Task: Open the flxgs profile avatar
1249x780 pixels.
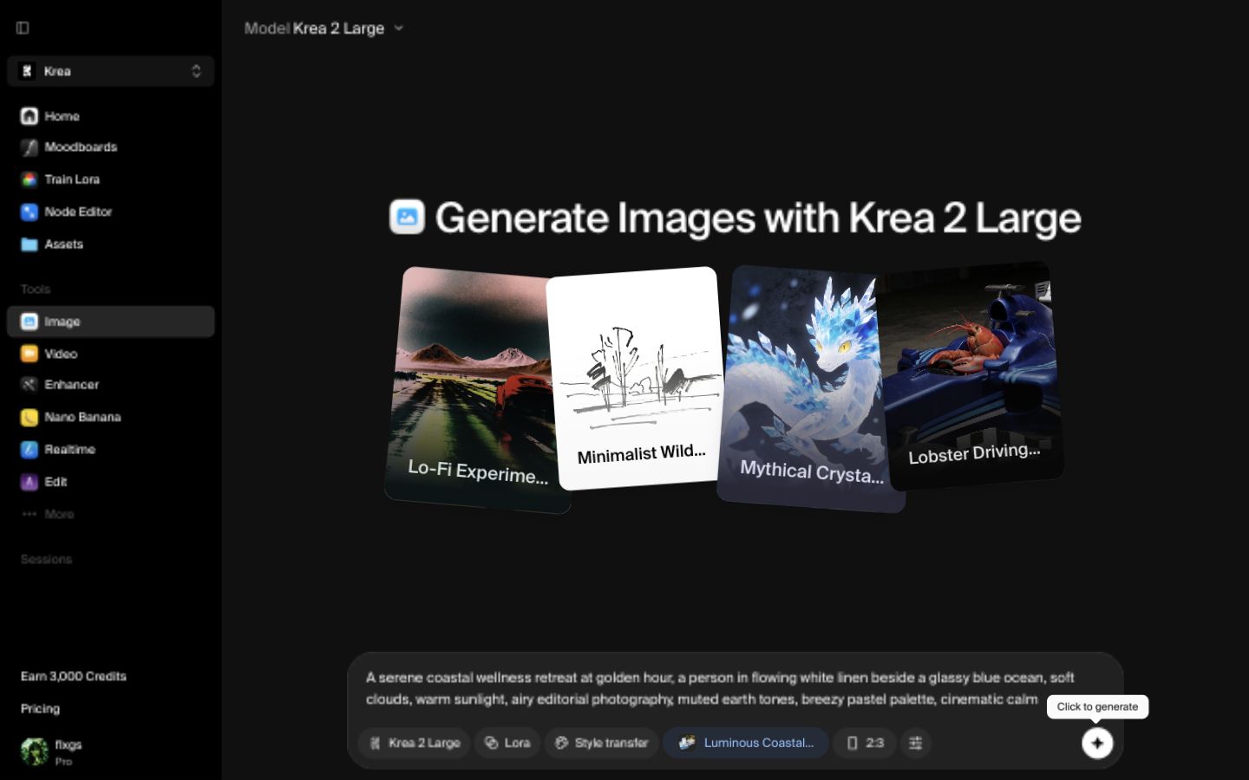Action: tap(35, 751)
